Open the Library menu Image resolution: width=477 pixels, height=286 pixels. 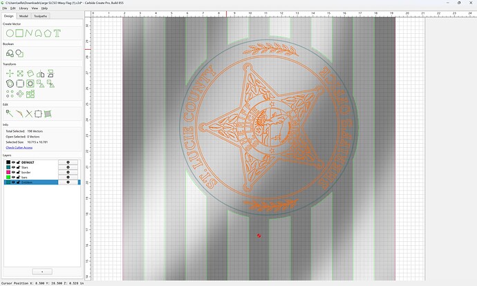(24, 8)
